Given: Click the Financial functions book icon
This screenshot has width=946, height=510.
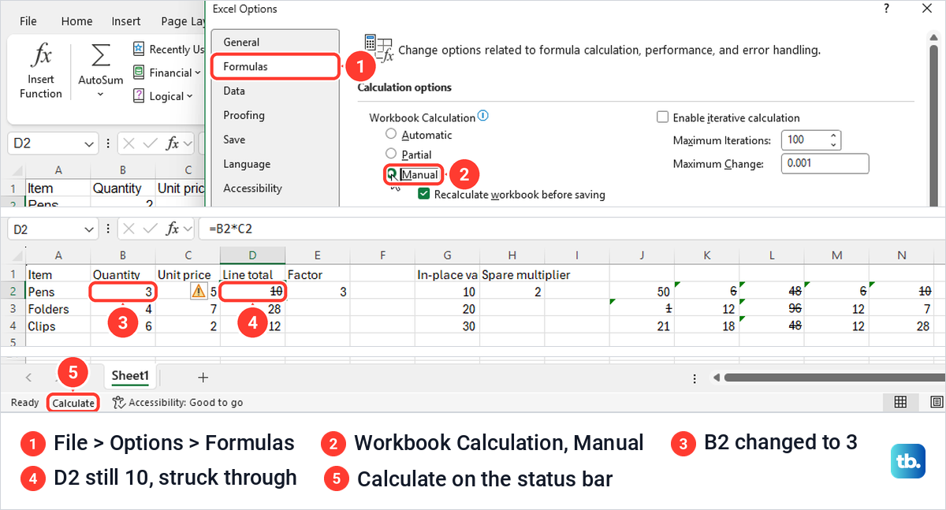Looking at the screenshot, I should 139,73.
